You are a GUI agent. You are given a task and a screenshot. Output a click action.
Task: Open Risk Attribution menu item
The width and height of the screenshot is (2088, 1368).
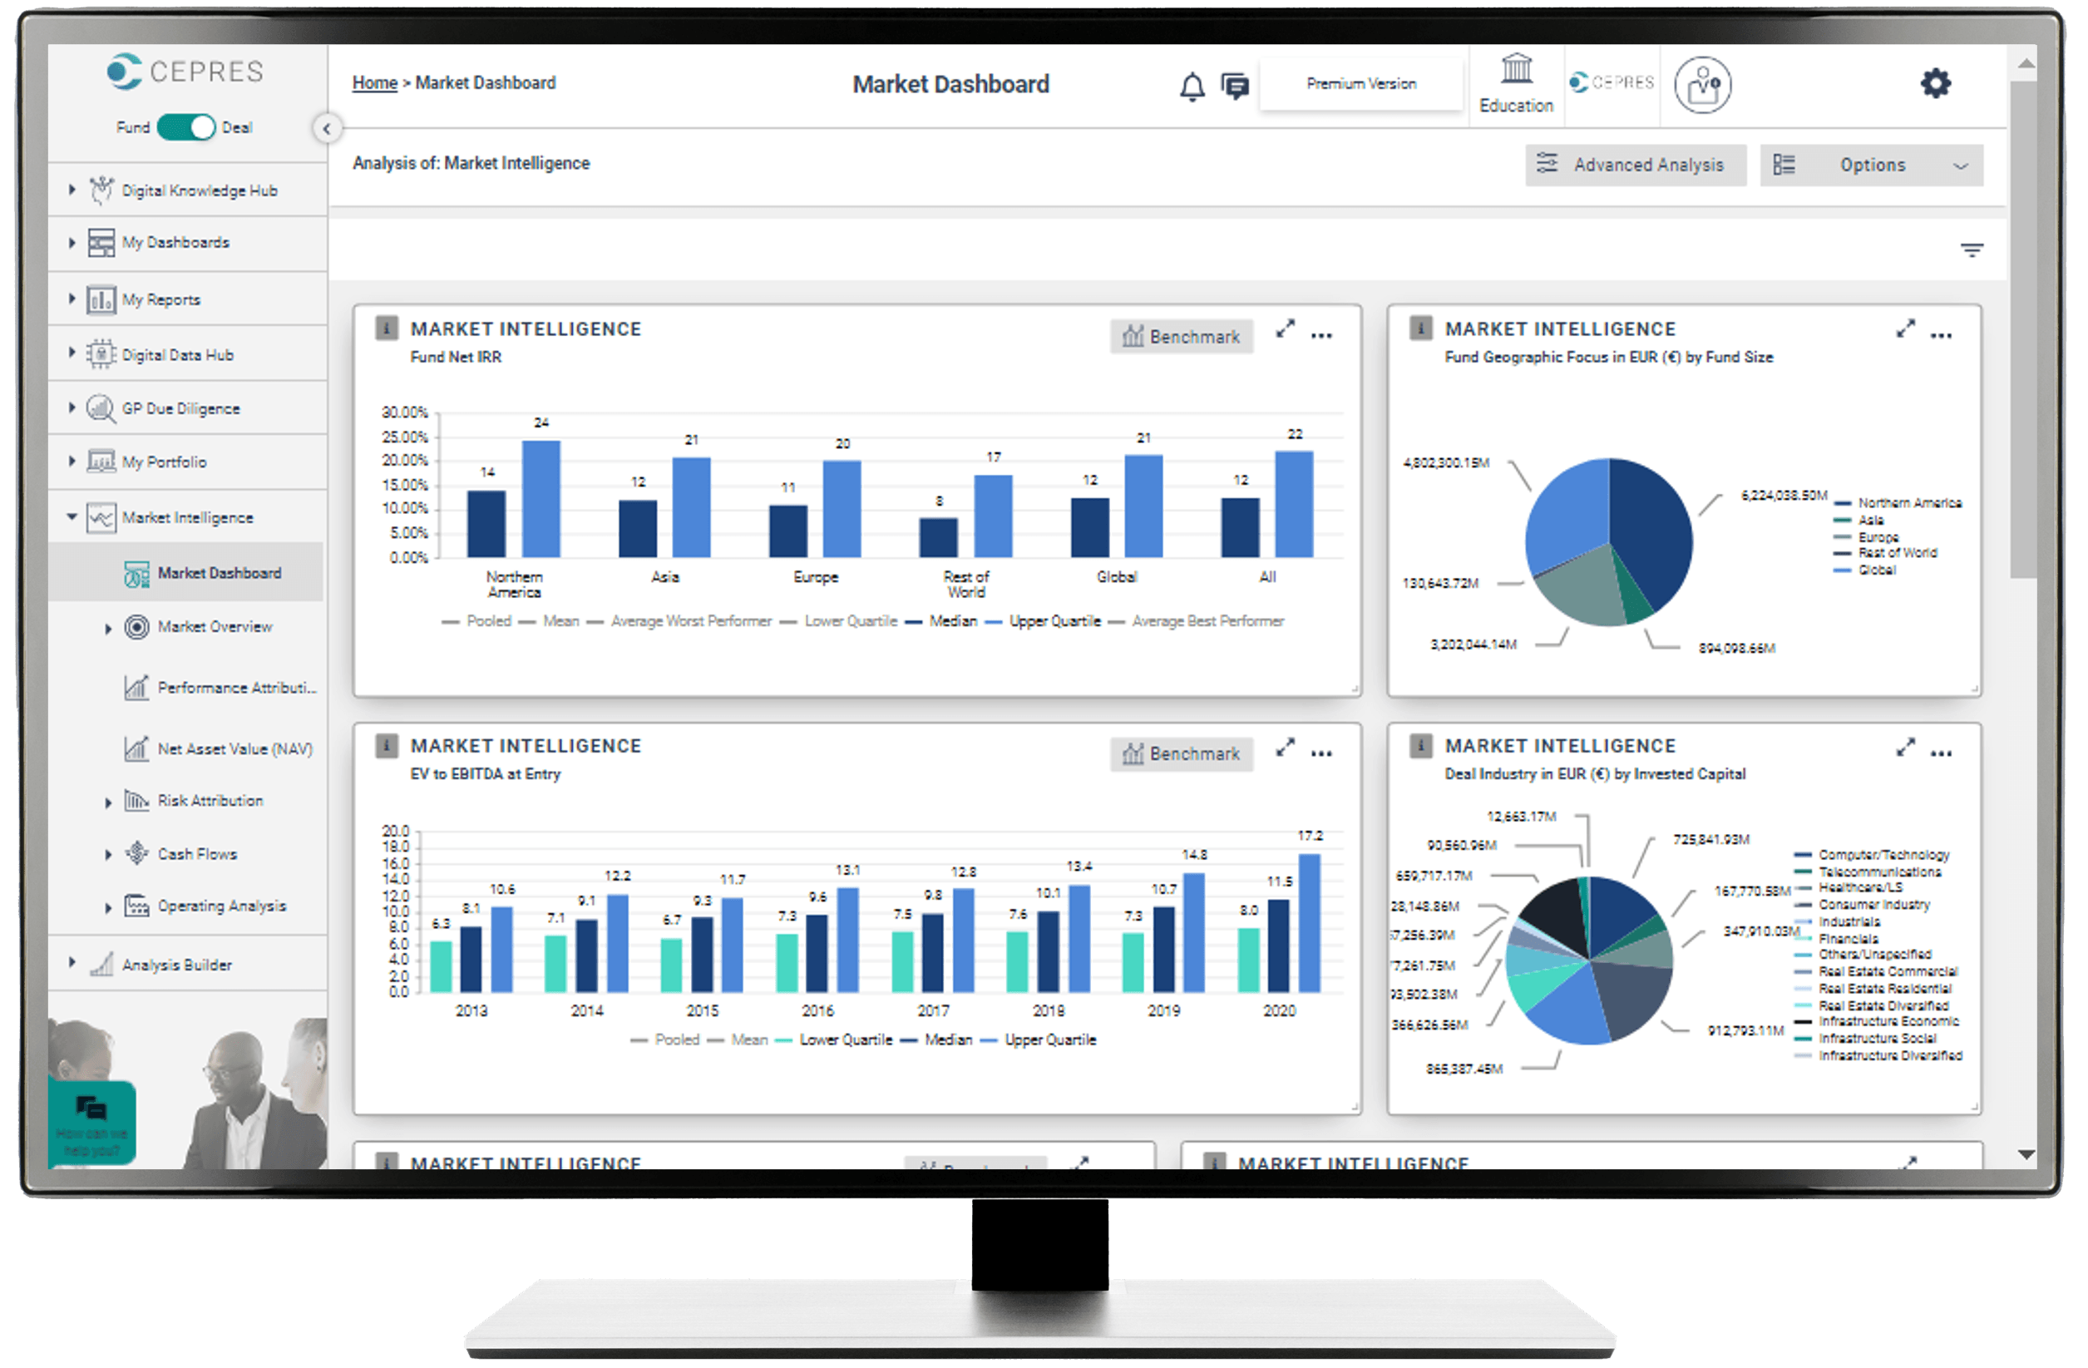coord(210,801)
